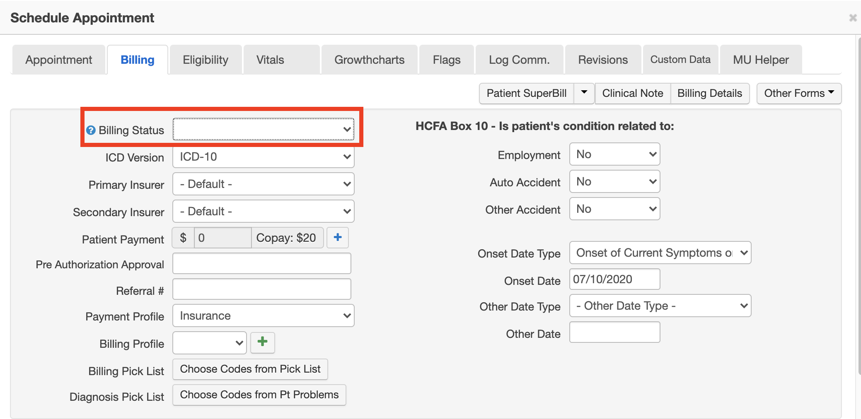Open the Other Date Type dropdown
Viewport: 861px width, 419px height.
660,306
